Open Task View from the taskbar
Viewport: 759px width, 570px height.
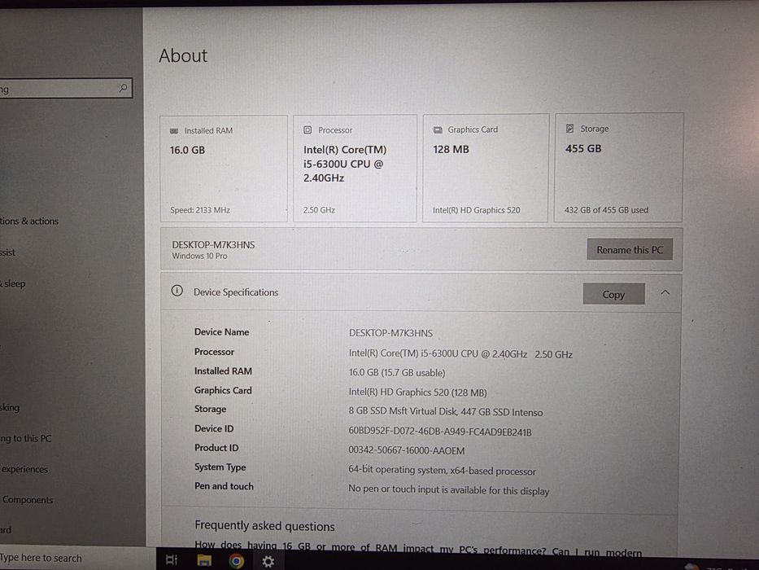[172, 560]
